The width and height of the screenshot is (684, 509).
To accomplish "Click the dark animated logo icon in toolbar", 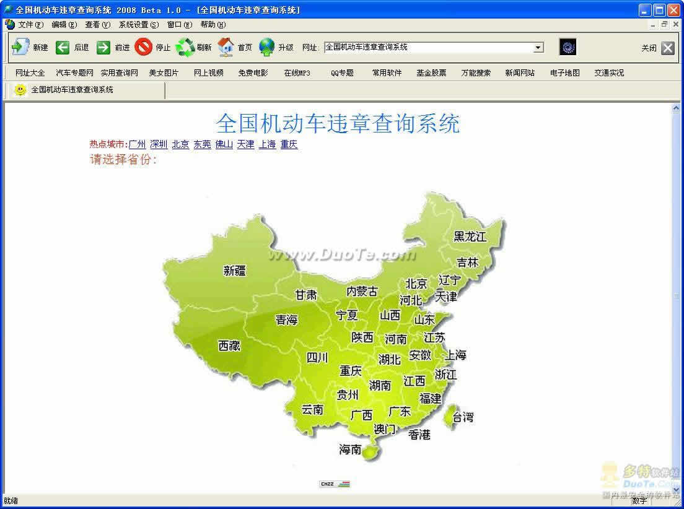I will pos(568,47).
